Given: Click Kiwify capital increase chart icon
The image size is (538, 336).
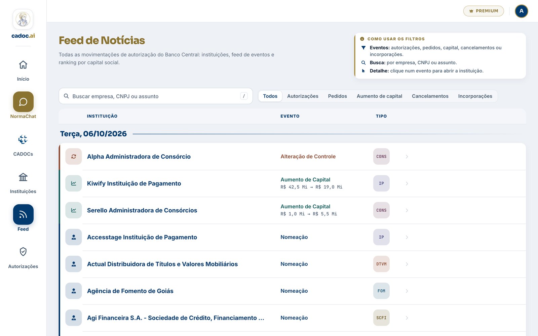Looking at the screenshot, I should 74,183.
